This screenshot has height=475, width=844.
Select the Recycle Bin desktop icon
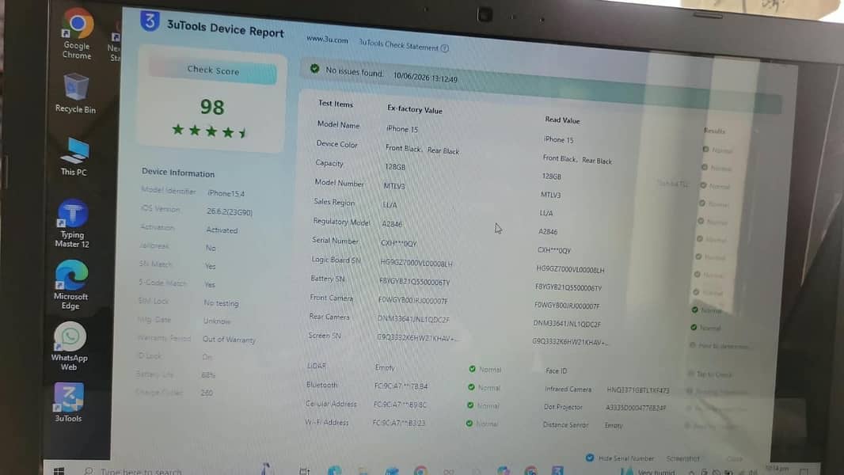(75, 93)
